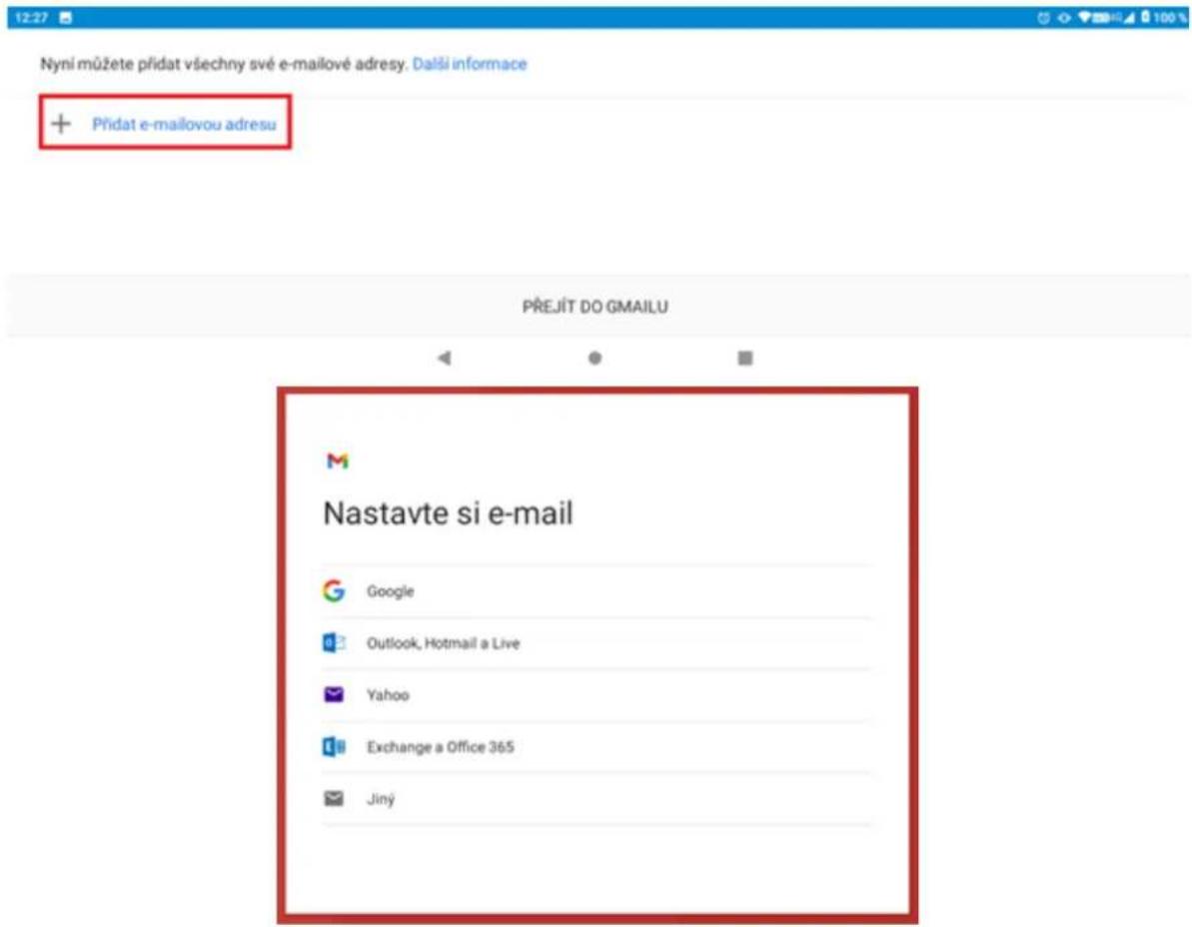Choose the 'Google' account option
Screen dimensions: 1192x927
(596, 591)
